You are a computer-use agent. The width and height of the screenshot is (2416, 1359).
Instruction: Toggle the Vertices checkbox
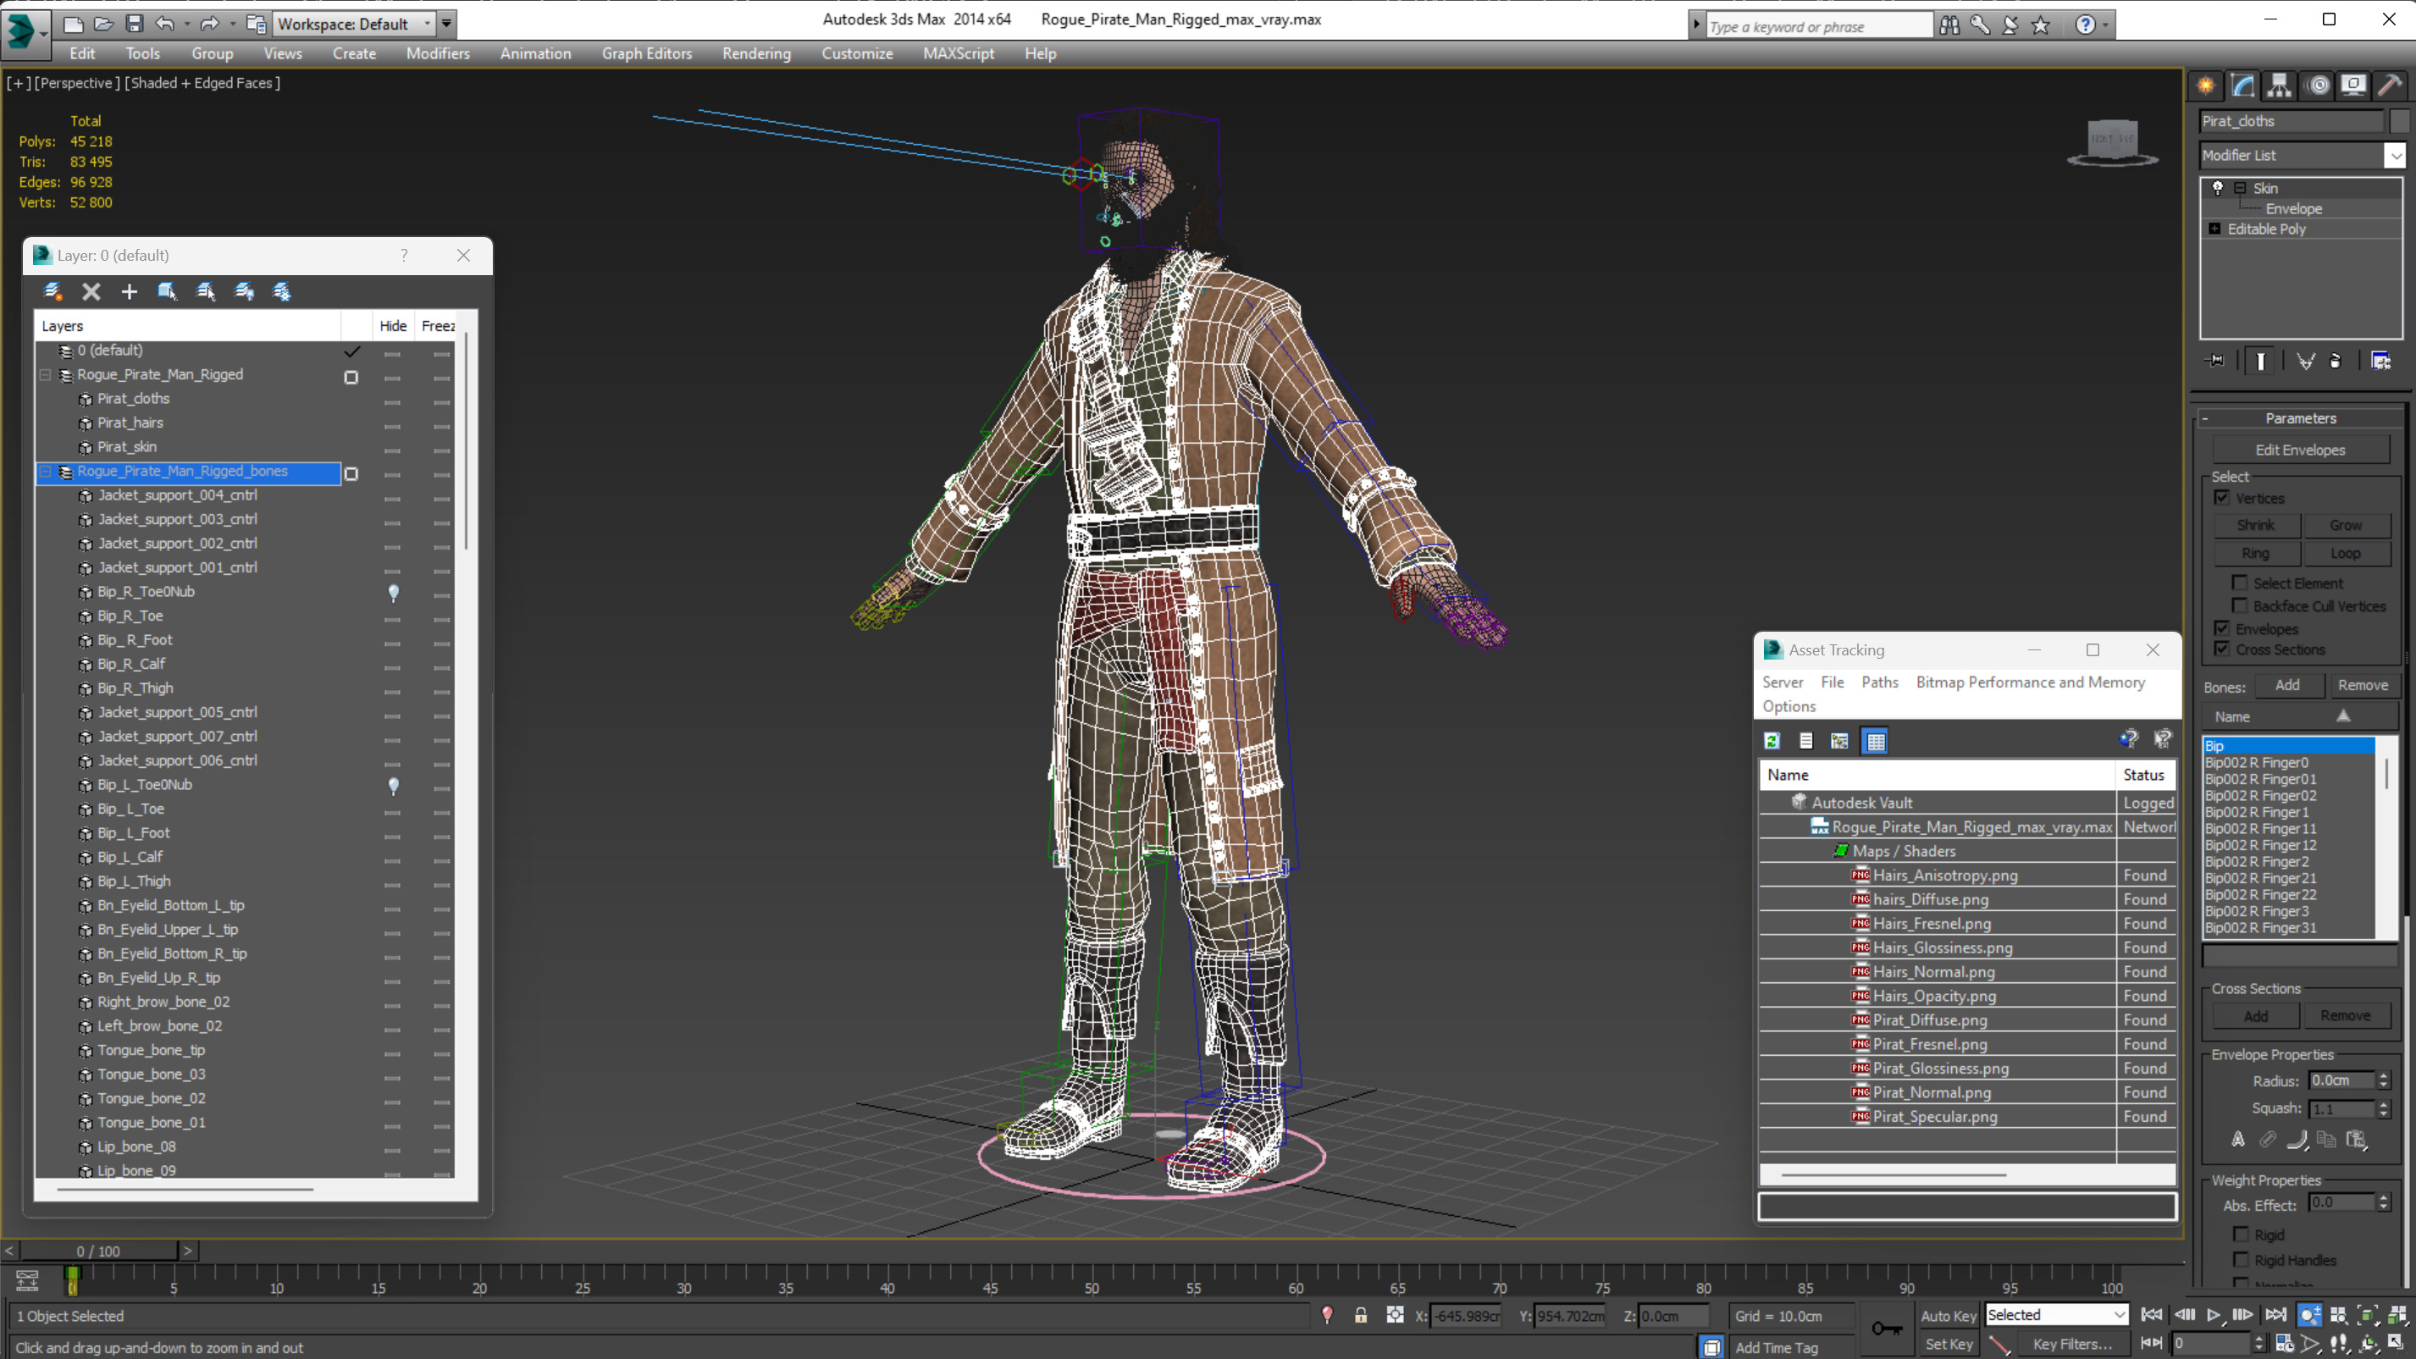(x=2222, y=498)
